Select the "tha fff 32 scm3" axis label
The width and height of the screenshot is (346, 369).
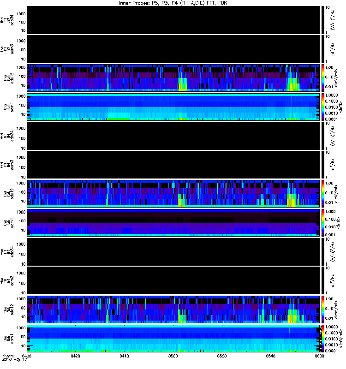point(7,49)
